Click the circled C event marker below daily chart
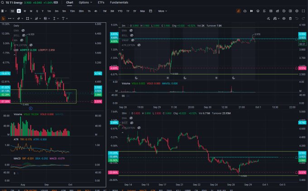308x191 pixels. (x=31, y=108)
